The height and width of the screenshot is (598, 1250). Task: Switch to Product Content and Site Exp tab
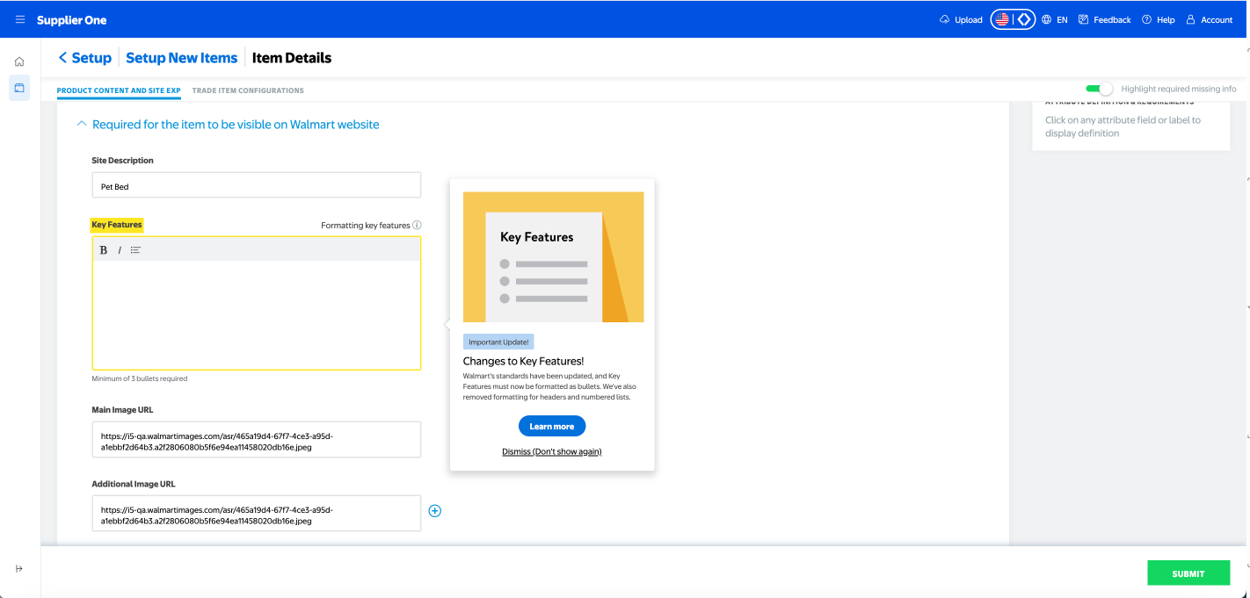119,90
